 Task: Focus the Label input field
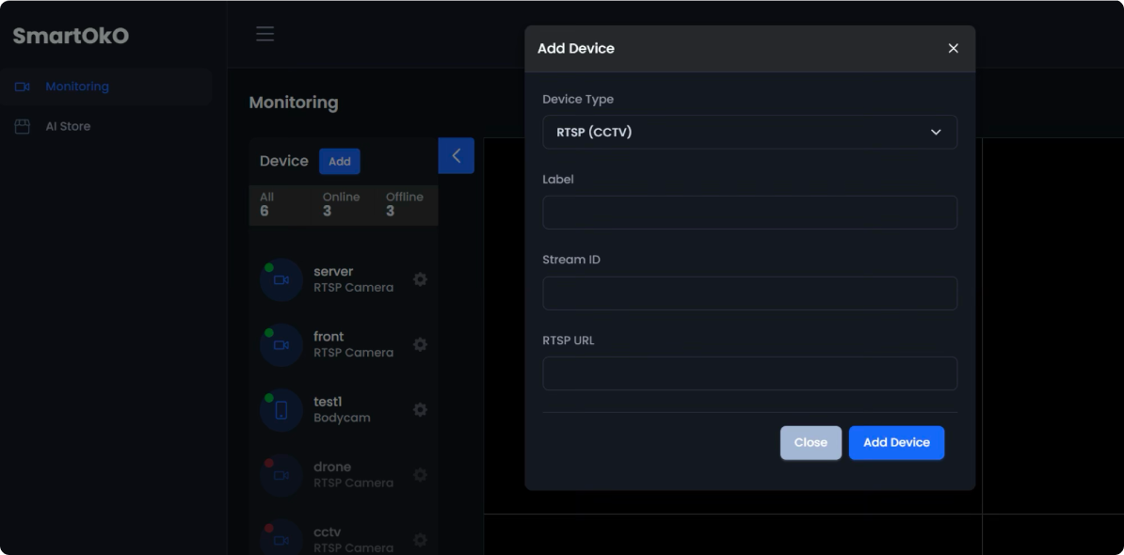(750, 213)
